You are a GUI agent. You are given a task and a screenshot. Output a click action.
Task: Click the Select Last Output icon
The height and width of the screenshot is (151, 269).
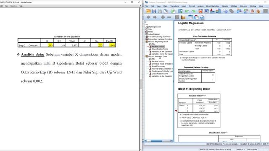[x=239, y=11]
